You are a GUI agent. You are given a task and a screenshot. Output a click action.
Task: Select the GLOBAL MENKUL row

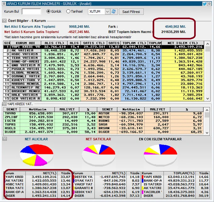(x=104, y=73)
